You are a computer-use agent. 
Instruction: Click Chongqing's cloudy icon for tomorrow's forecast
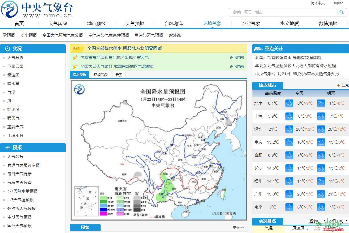[321, 142]
